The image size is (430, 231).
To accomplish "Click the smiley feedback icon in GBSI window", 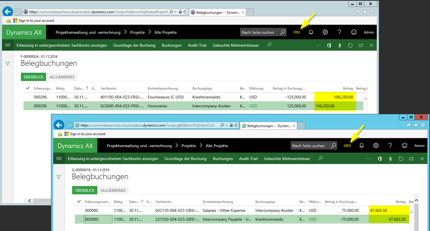I will pos(405,145).
